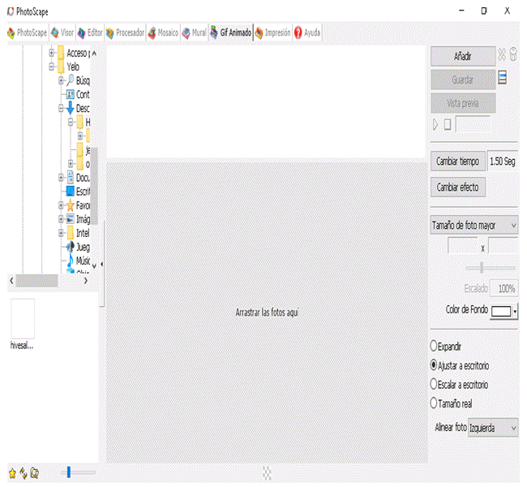Click the Guardar button

pos(462,80)
